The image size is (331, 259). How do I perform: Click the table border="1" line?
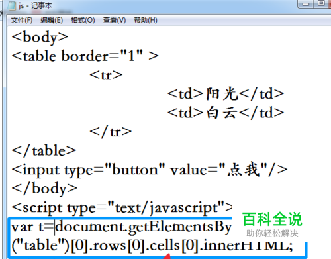(85, 56)
